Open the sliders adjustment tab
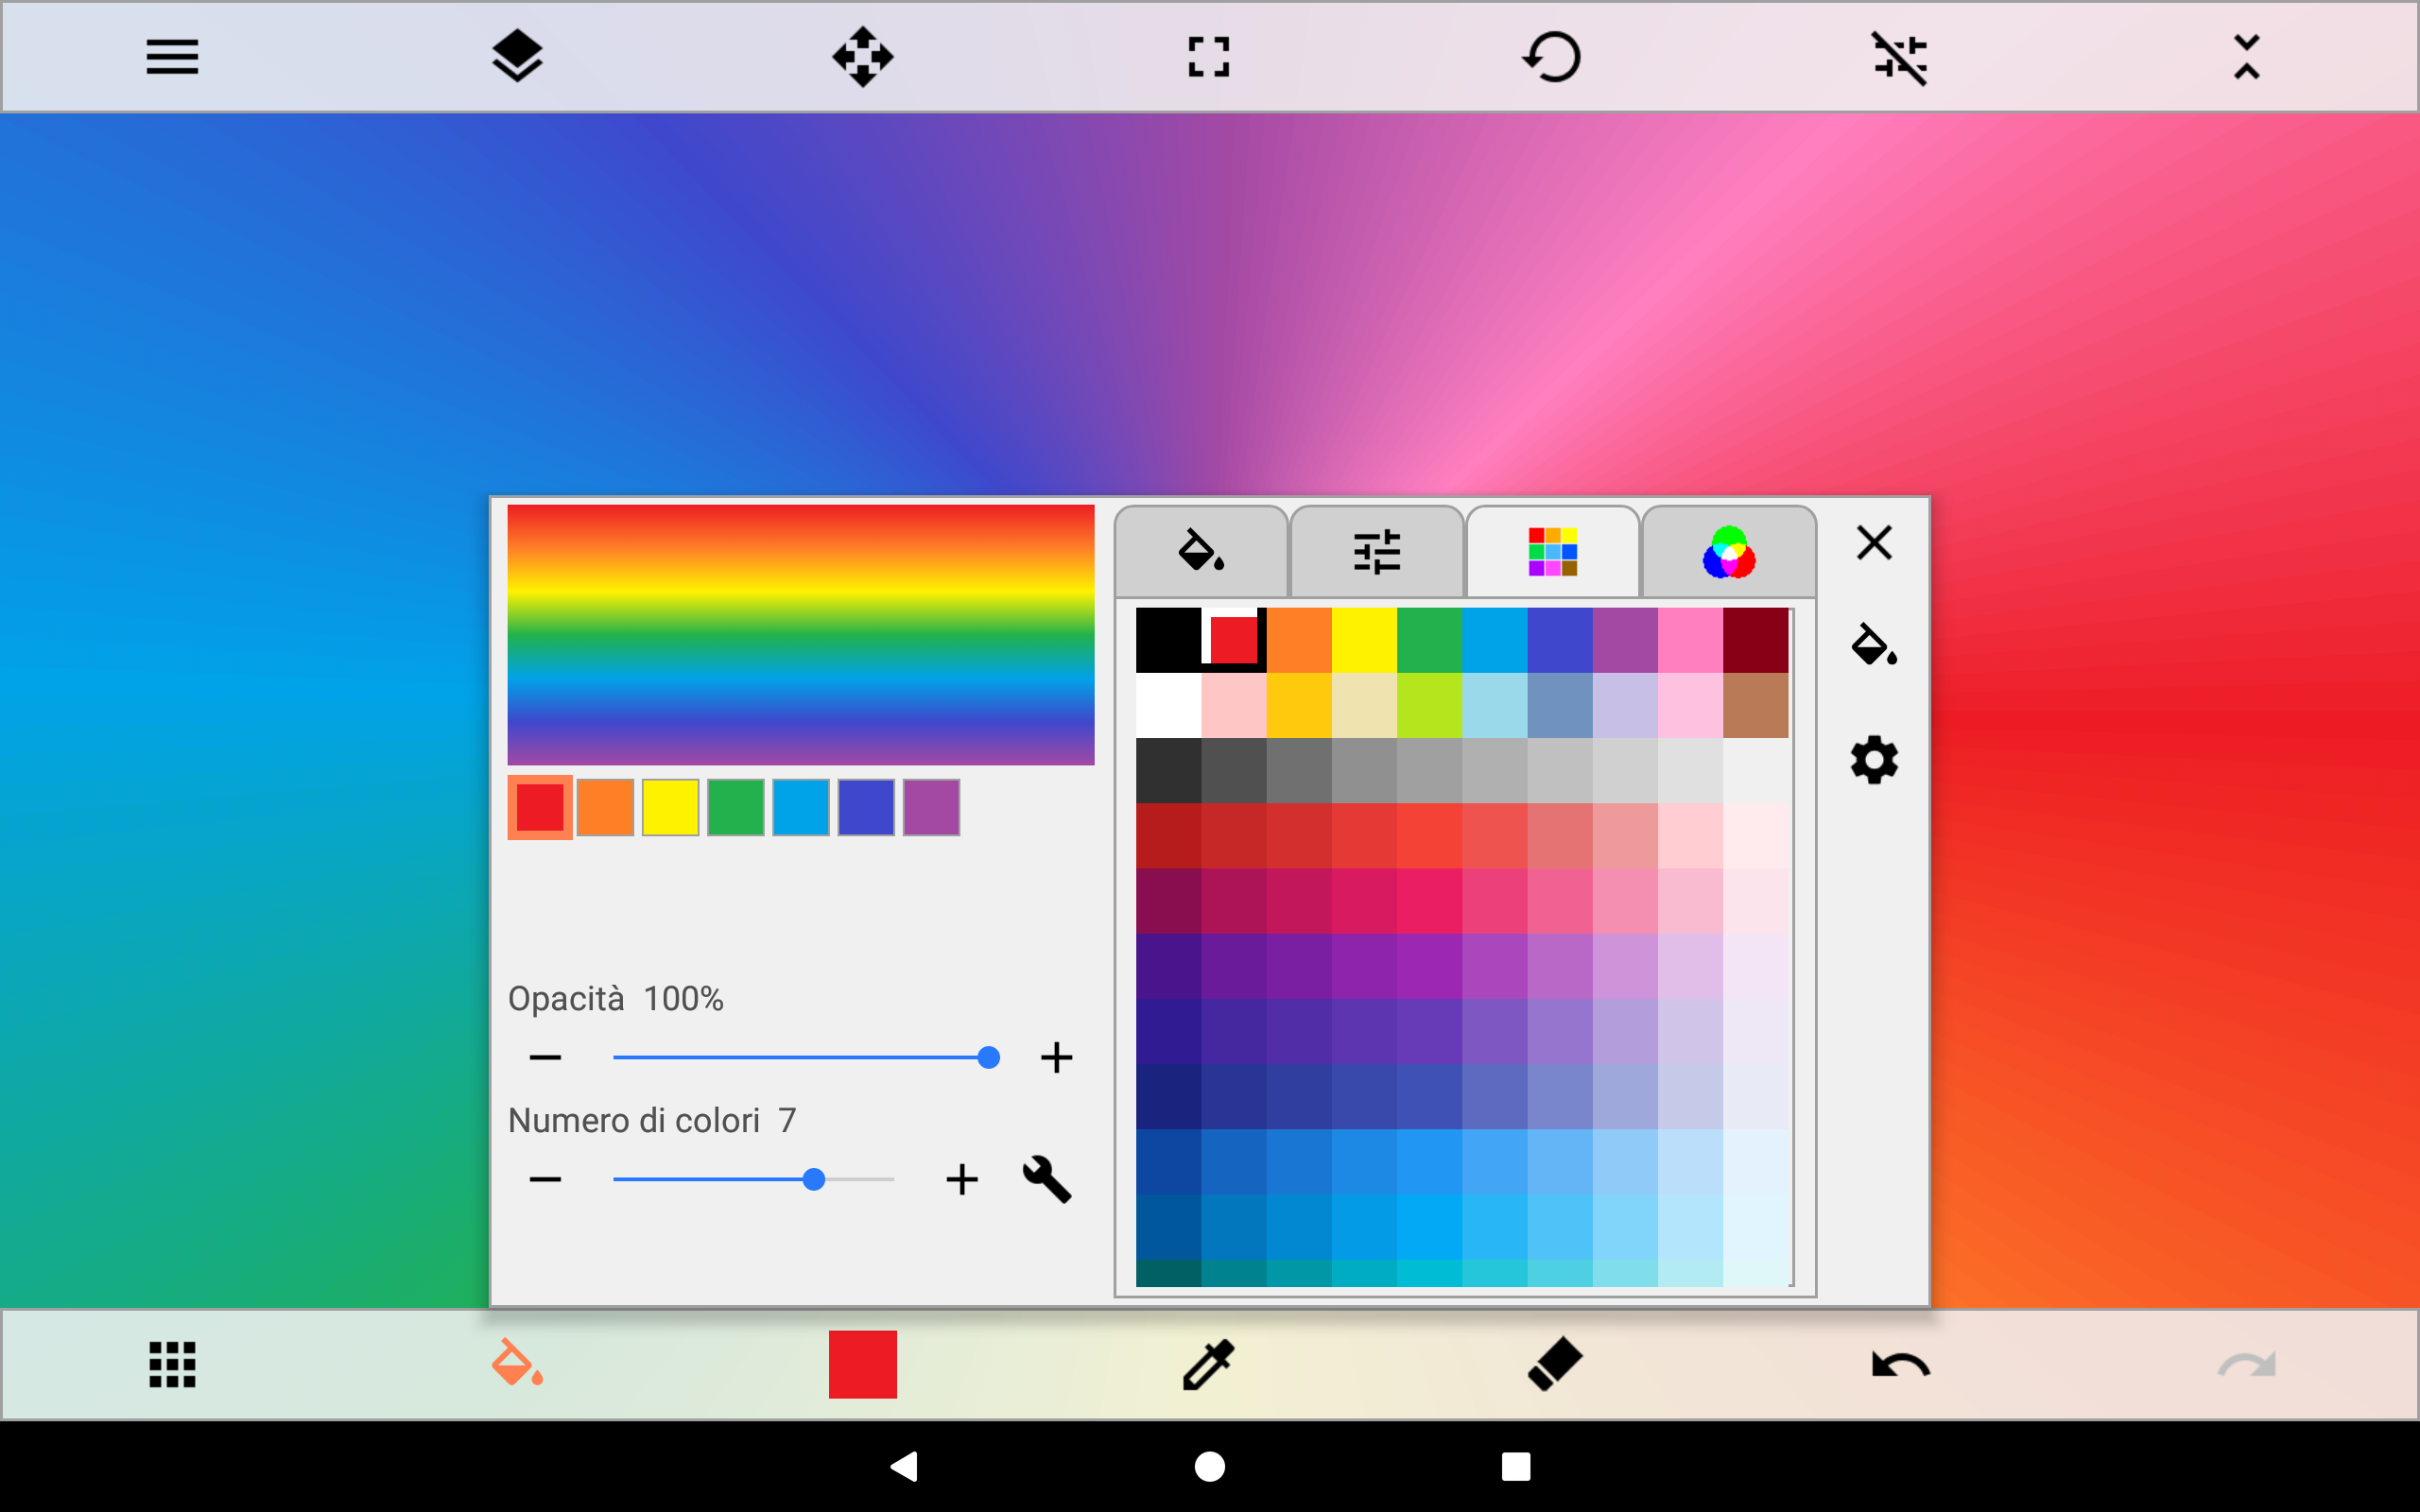The width and height of the screenshot is (2420, 1512). point(1376,552)
